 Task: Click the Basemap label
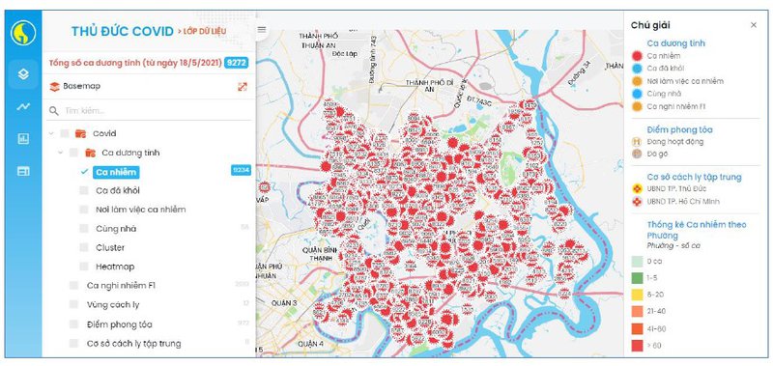81,86
